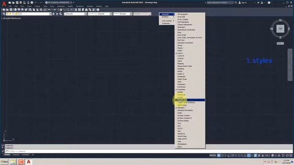
Task: Click the Plot Preview icon in Standard toolbar
Action: click(19, 10)
